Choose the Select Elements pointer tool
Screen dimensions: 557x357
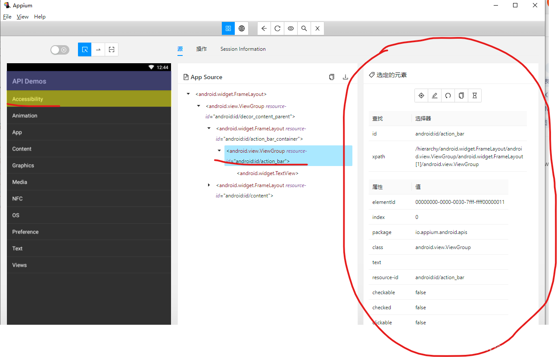point(85,49)
